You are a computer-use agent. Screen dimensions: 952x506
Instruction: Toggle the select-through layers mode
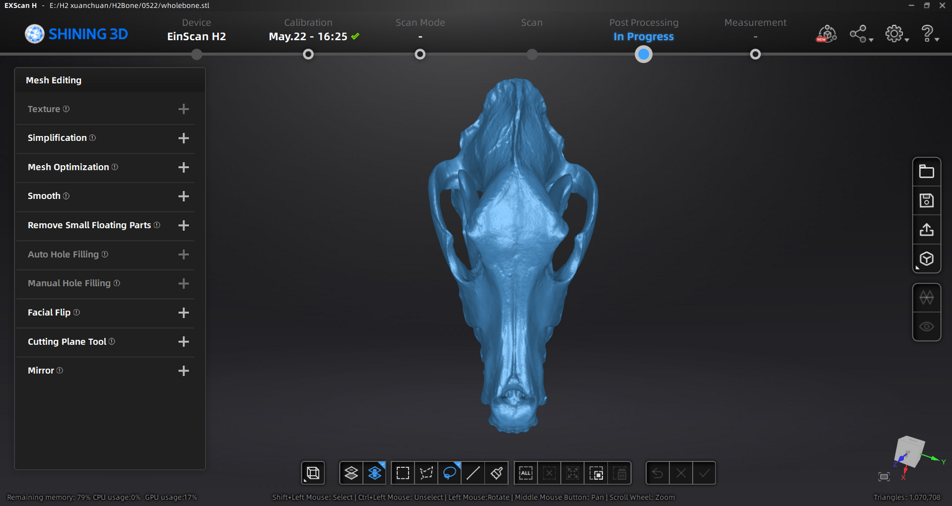point(374,473)
